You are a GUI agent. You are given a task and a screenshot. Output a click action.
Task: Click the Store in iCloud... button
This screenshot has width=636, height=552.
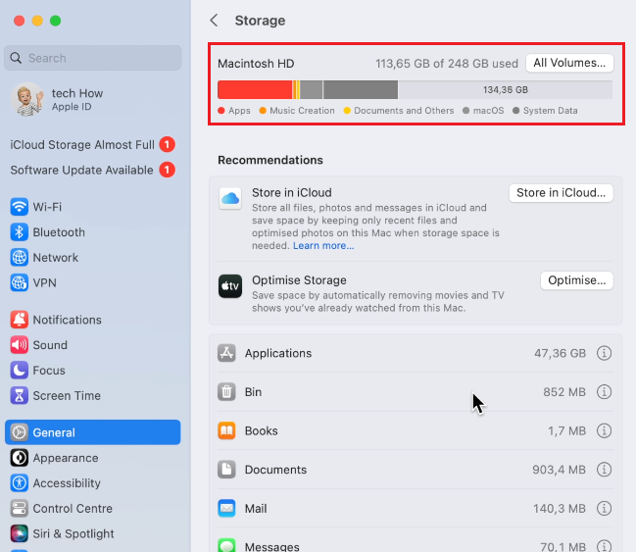(x=561, y=193)
